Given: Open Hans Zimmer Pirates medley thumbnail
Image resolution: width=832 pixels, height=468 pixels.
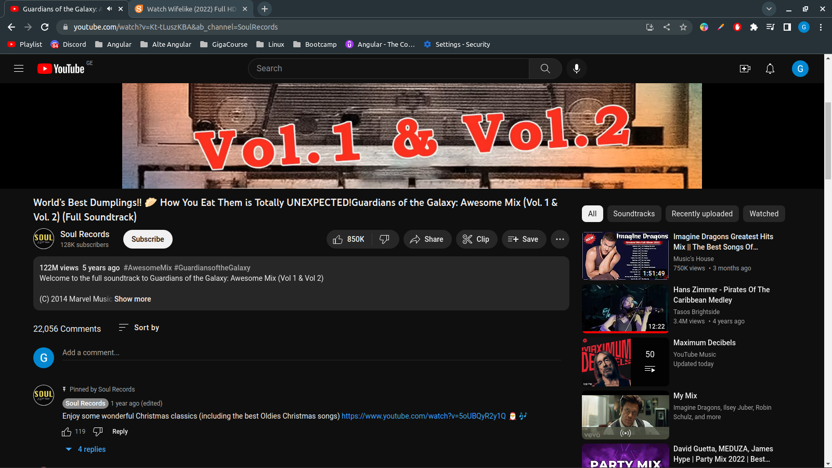Looking at the screenshot, I should tap(626, 309).
